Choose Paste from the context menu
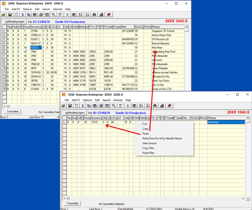252x210 pixels. point(146,134)
